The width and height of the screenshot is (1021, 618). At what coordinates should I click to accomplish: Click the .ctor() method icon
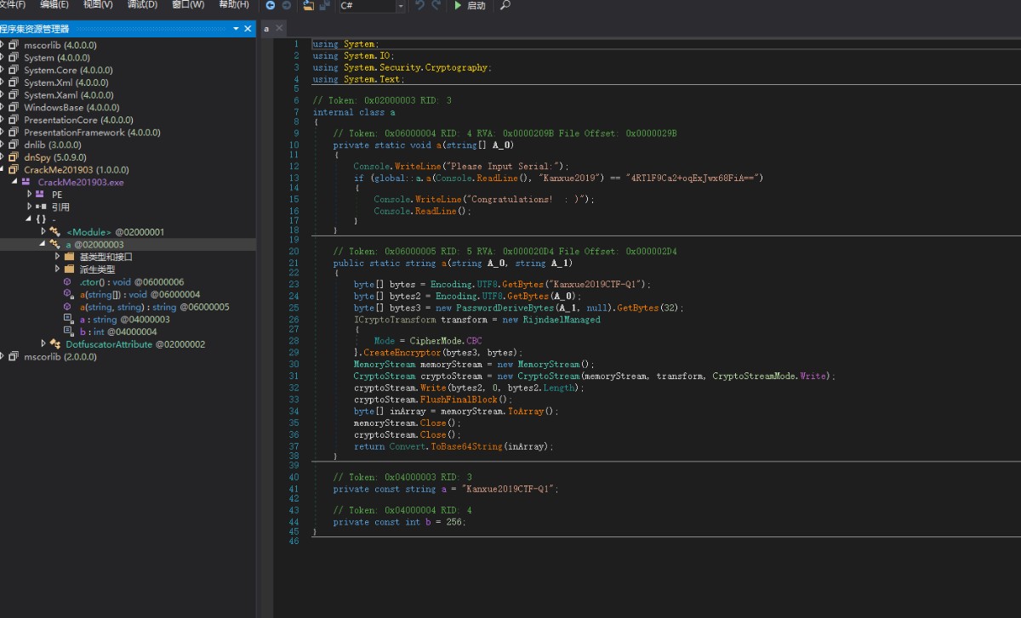68,282
